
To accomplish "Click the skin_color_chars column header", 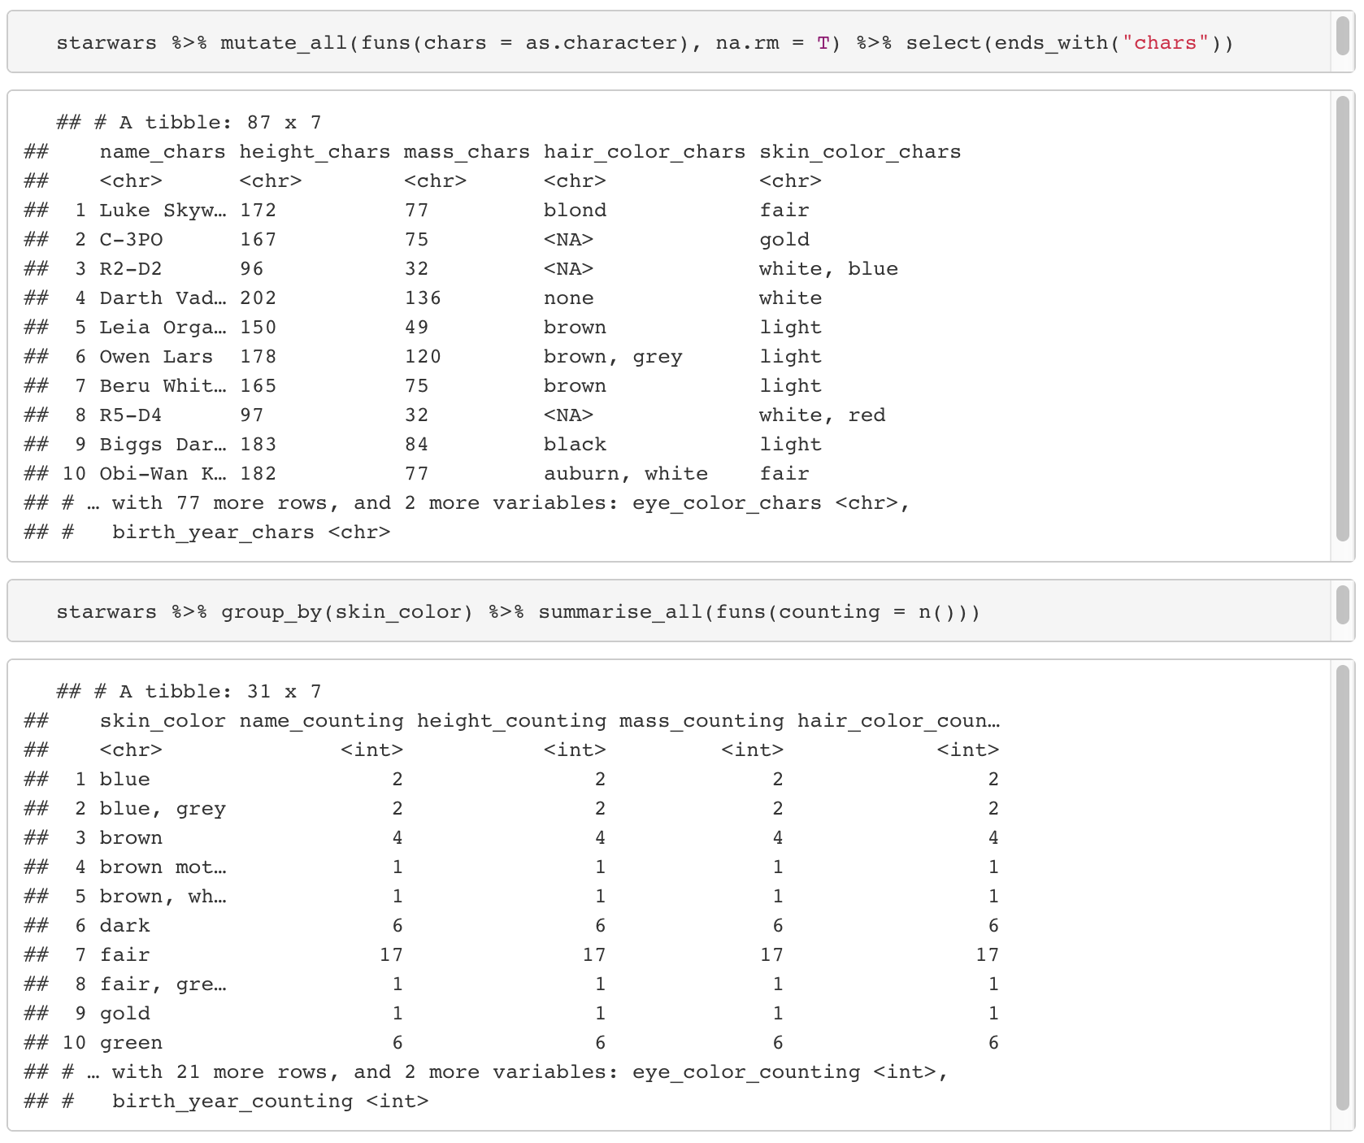I will [x=860, y=152].
